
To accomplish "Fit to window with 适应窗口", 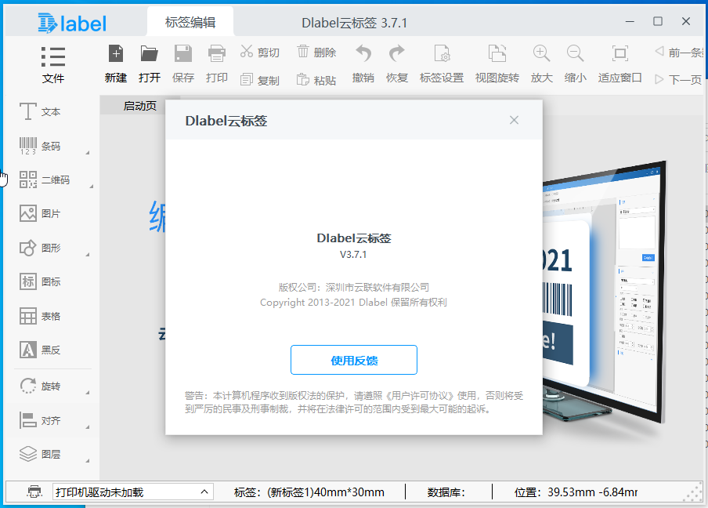I will [620, 64].
